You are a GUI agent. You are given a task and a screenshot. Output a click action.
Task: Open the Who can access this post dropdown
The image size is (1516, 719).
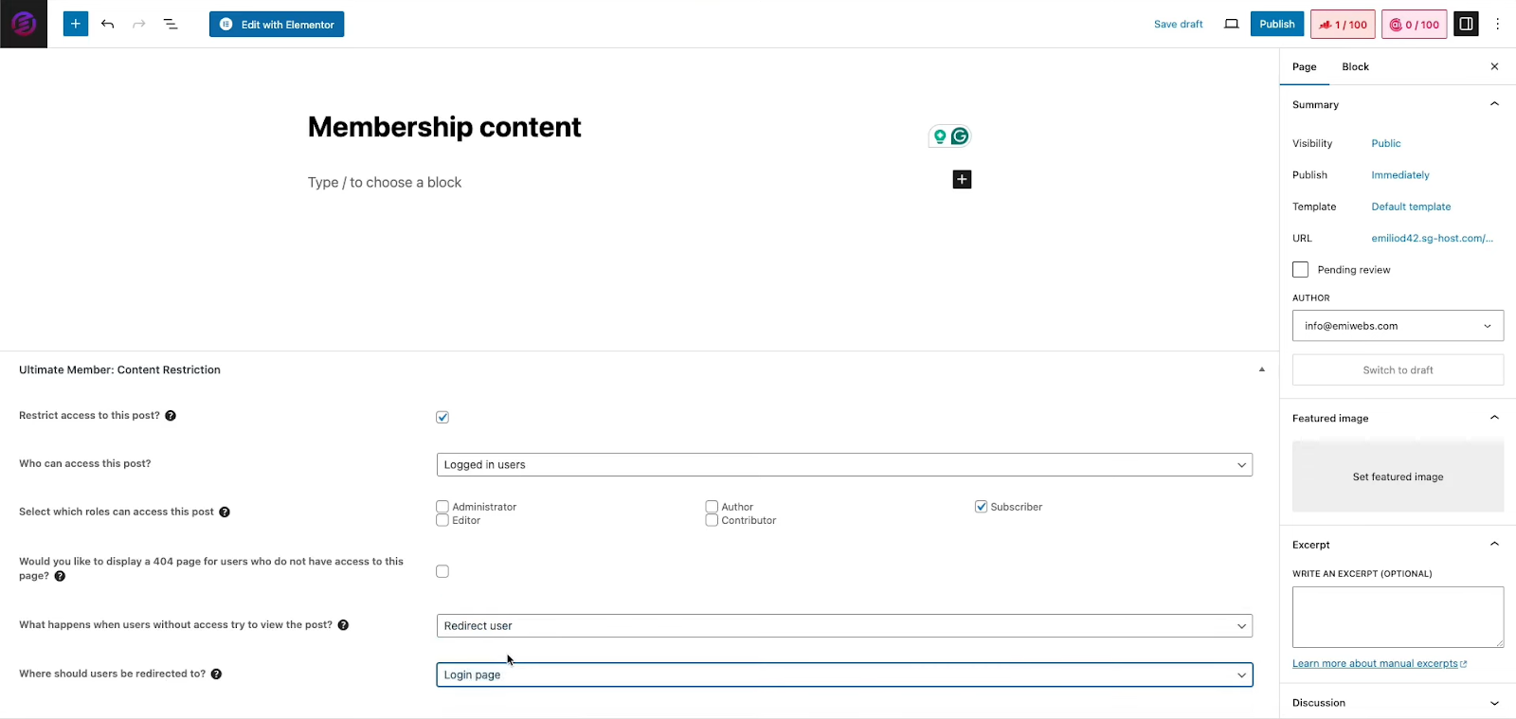coord(844,465)
